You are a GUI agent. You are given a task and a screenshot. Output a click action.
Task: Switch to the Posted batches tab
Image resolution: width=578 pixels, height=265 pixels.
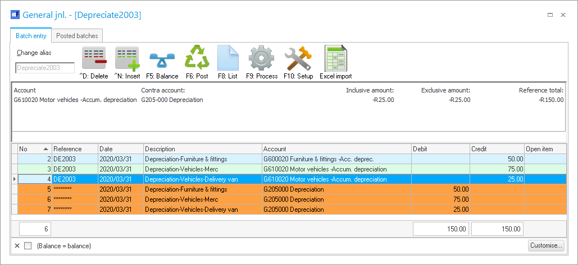coord(77,36)
